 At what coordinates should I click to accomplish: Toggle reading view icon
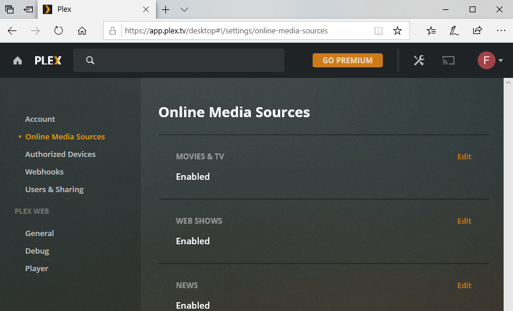[378, 30]
